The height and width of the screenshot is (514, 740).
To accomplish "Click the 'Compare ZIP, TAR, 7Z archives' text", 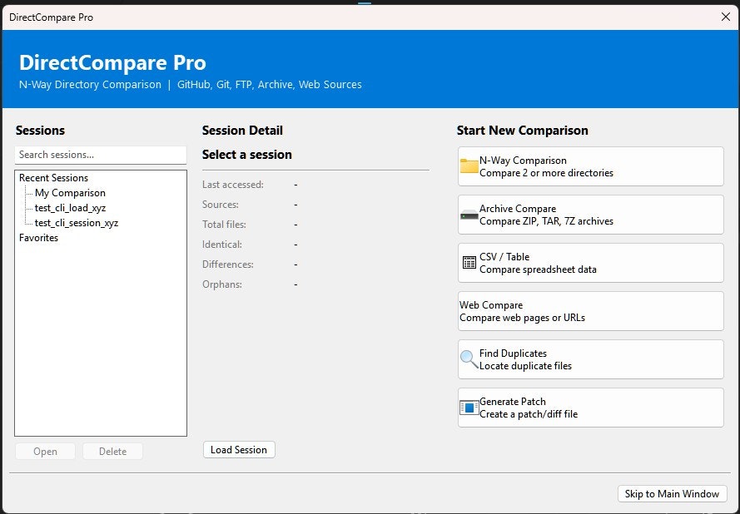I will [546, 221].
